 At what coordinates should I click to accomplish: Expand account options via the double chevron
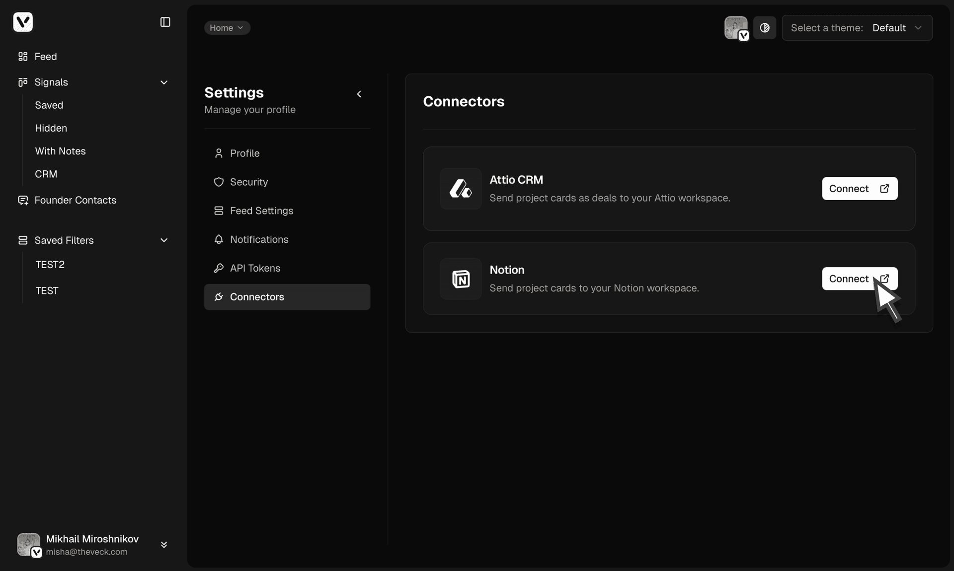pyautogui.click(x=164, y=545)
